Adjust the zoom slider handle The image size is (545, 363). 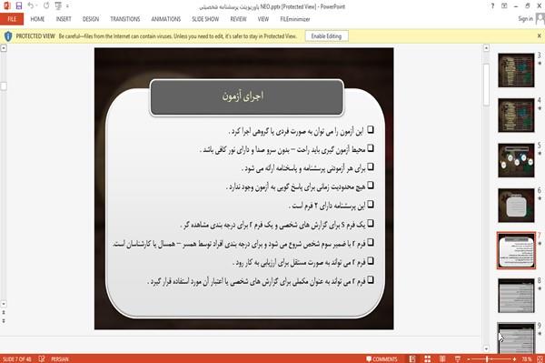(487, 358)
